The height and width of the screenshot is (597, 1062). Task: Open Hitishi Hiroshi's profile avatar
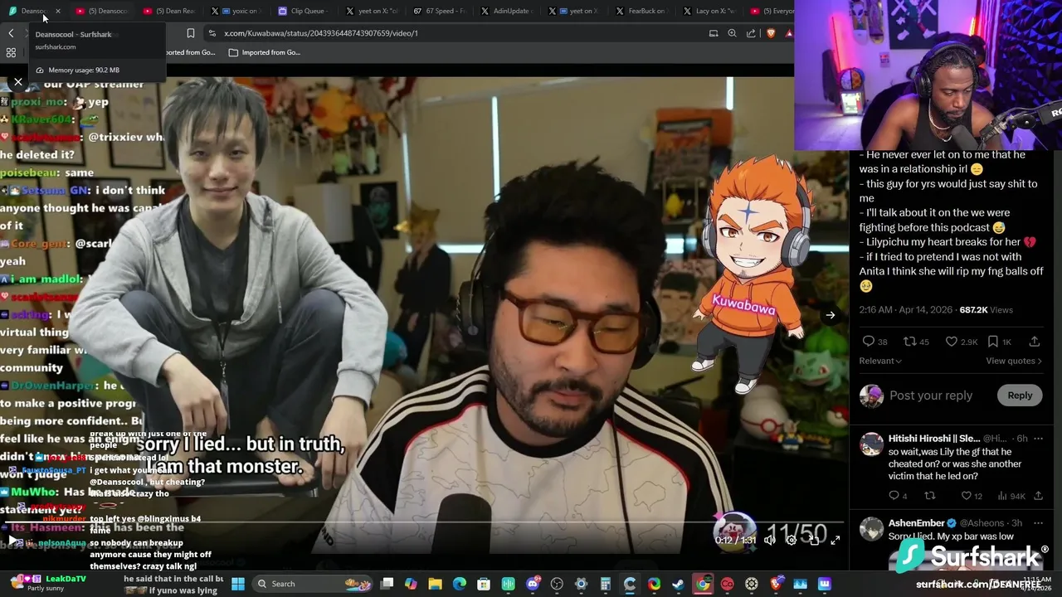coord(871,444)
